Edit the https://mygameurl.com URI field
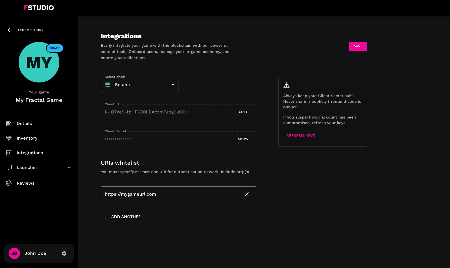 [178, 194]
